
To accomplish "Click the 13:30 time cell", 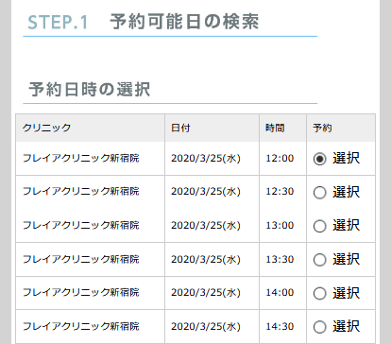I will click(280, 259).
